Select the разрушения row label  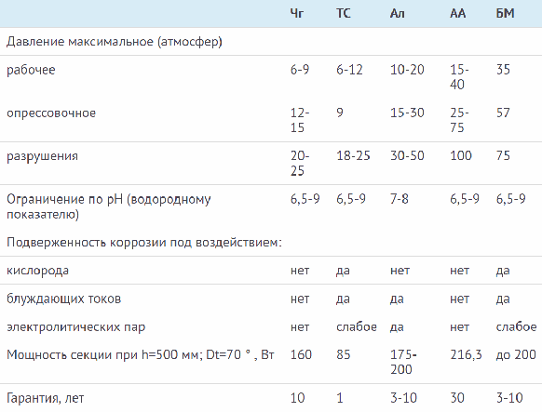43,156
